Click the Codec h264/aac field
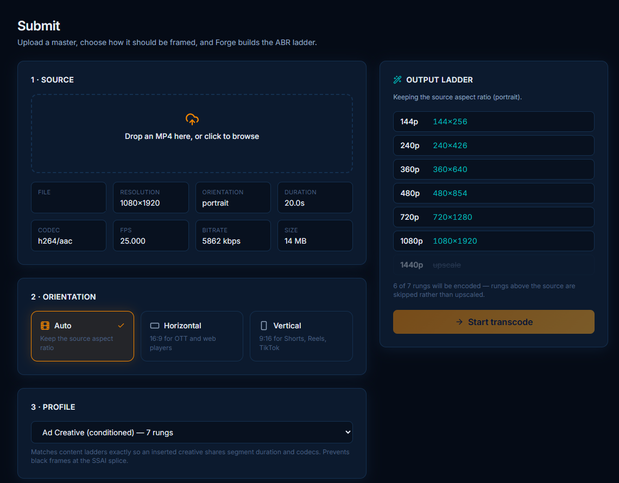 point(69,236)
